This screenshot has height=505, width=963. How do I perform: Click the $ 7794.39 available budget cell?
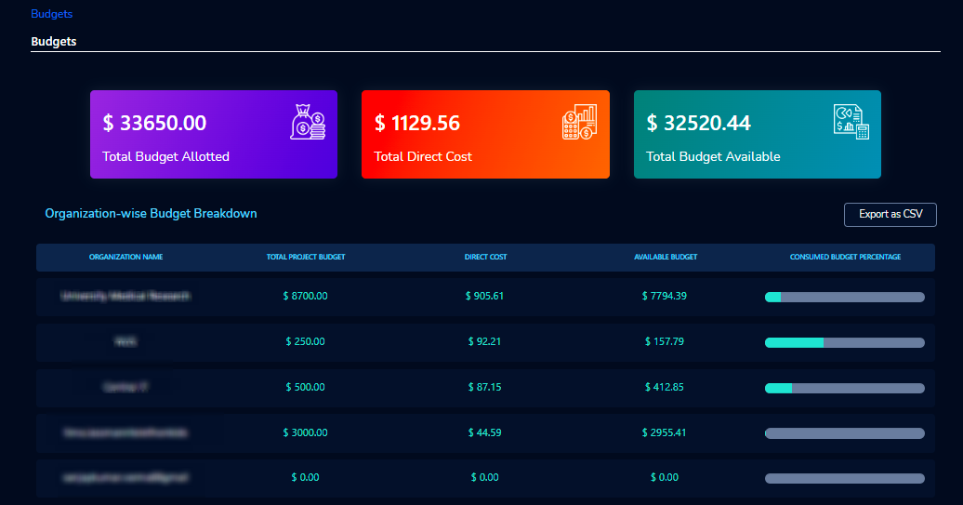click(x=665, y=296)
